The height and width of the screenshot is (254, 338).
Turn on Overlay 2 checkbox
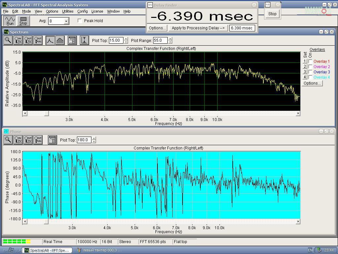point(310,66)
